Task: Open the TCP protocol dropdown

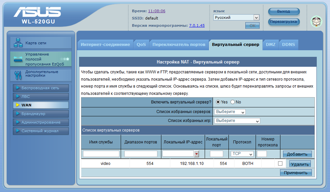Action: 242,154
